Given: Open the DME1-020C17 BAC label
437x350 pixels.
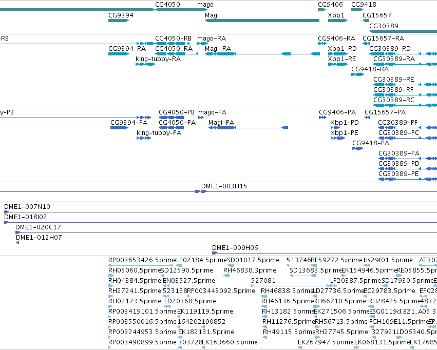Looking at the screenshot, I should coord(38,227).
